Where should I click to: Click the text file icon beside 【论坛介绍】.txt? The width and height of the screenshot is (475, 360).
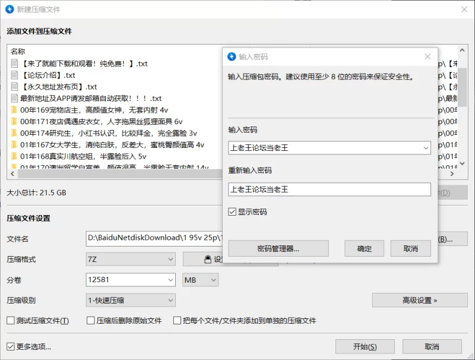point(14,75)
